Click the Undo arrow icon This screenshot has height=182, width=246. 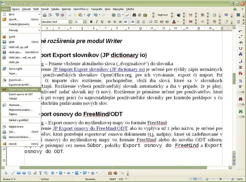coord(95,15)
